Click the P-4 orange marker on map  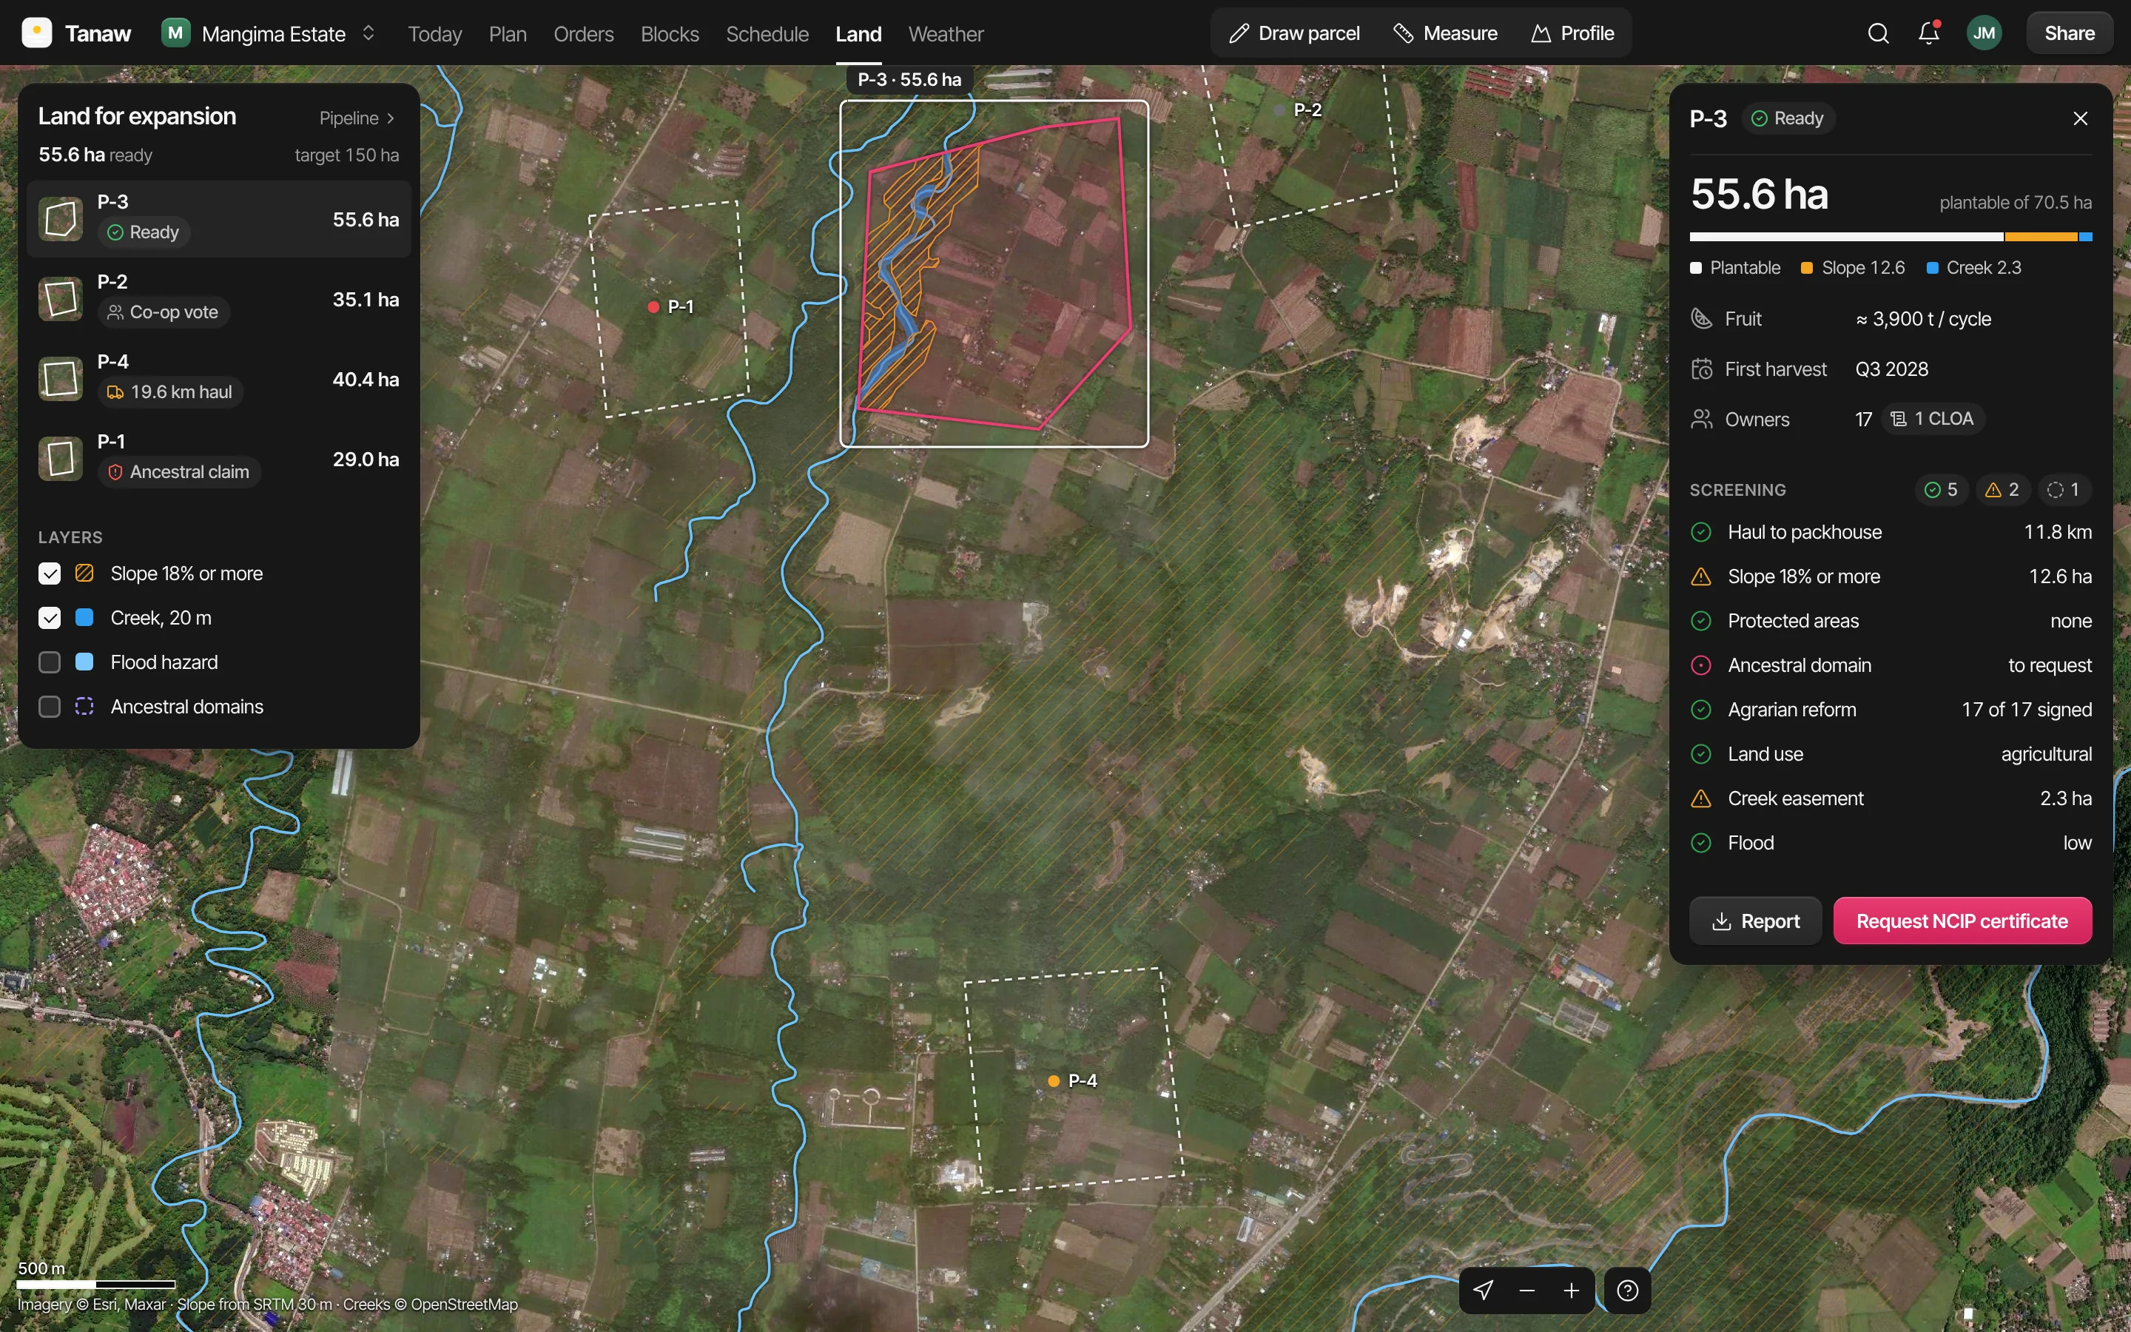[x=1053, y=1081]
